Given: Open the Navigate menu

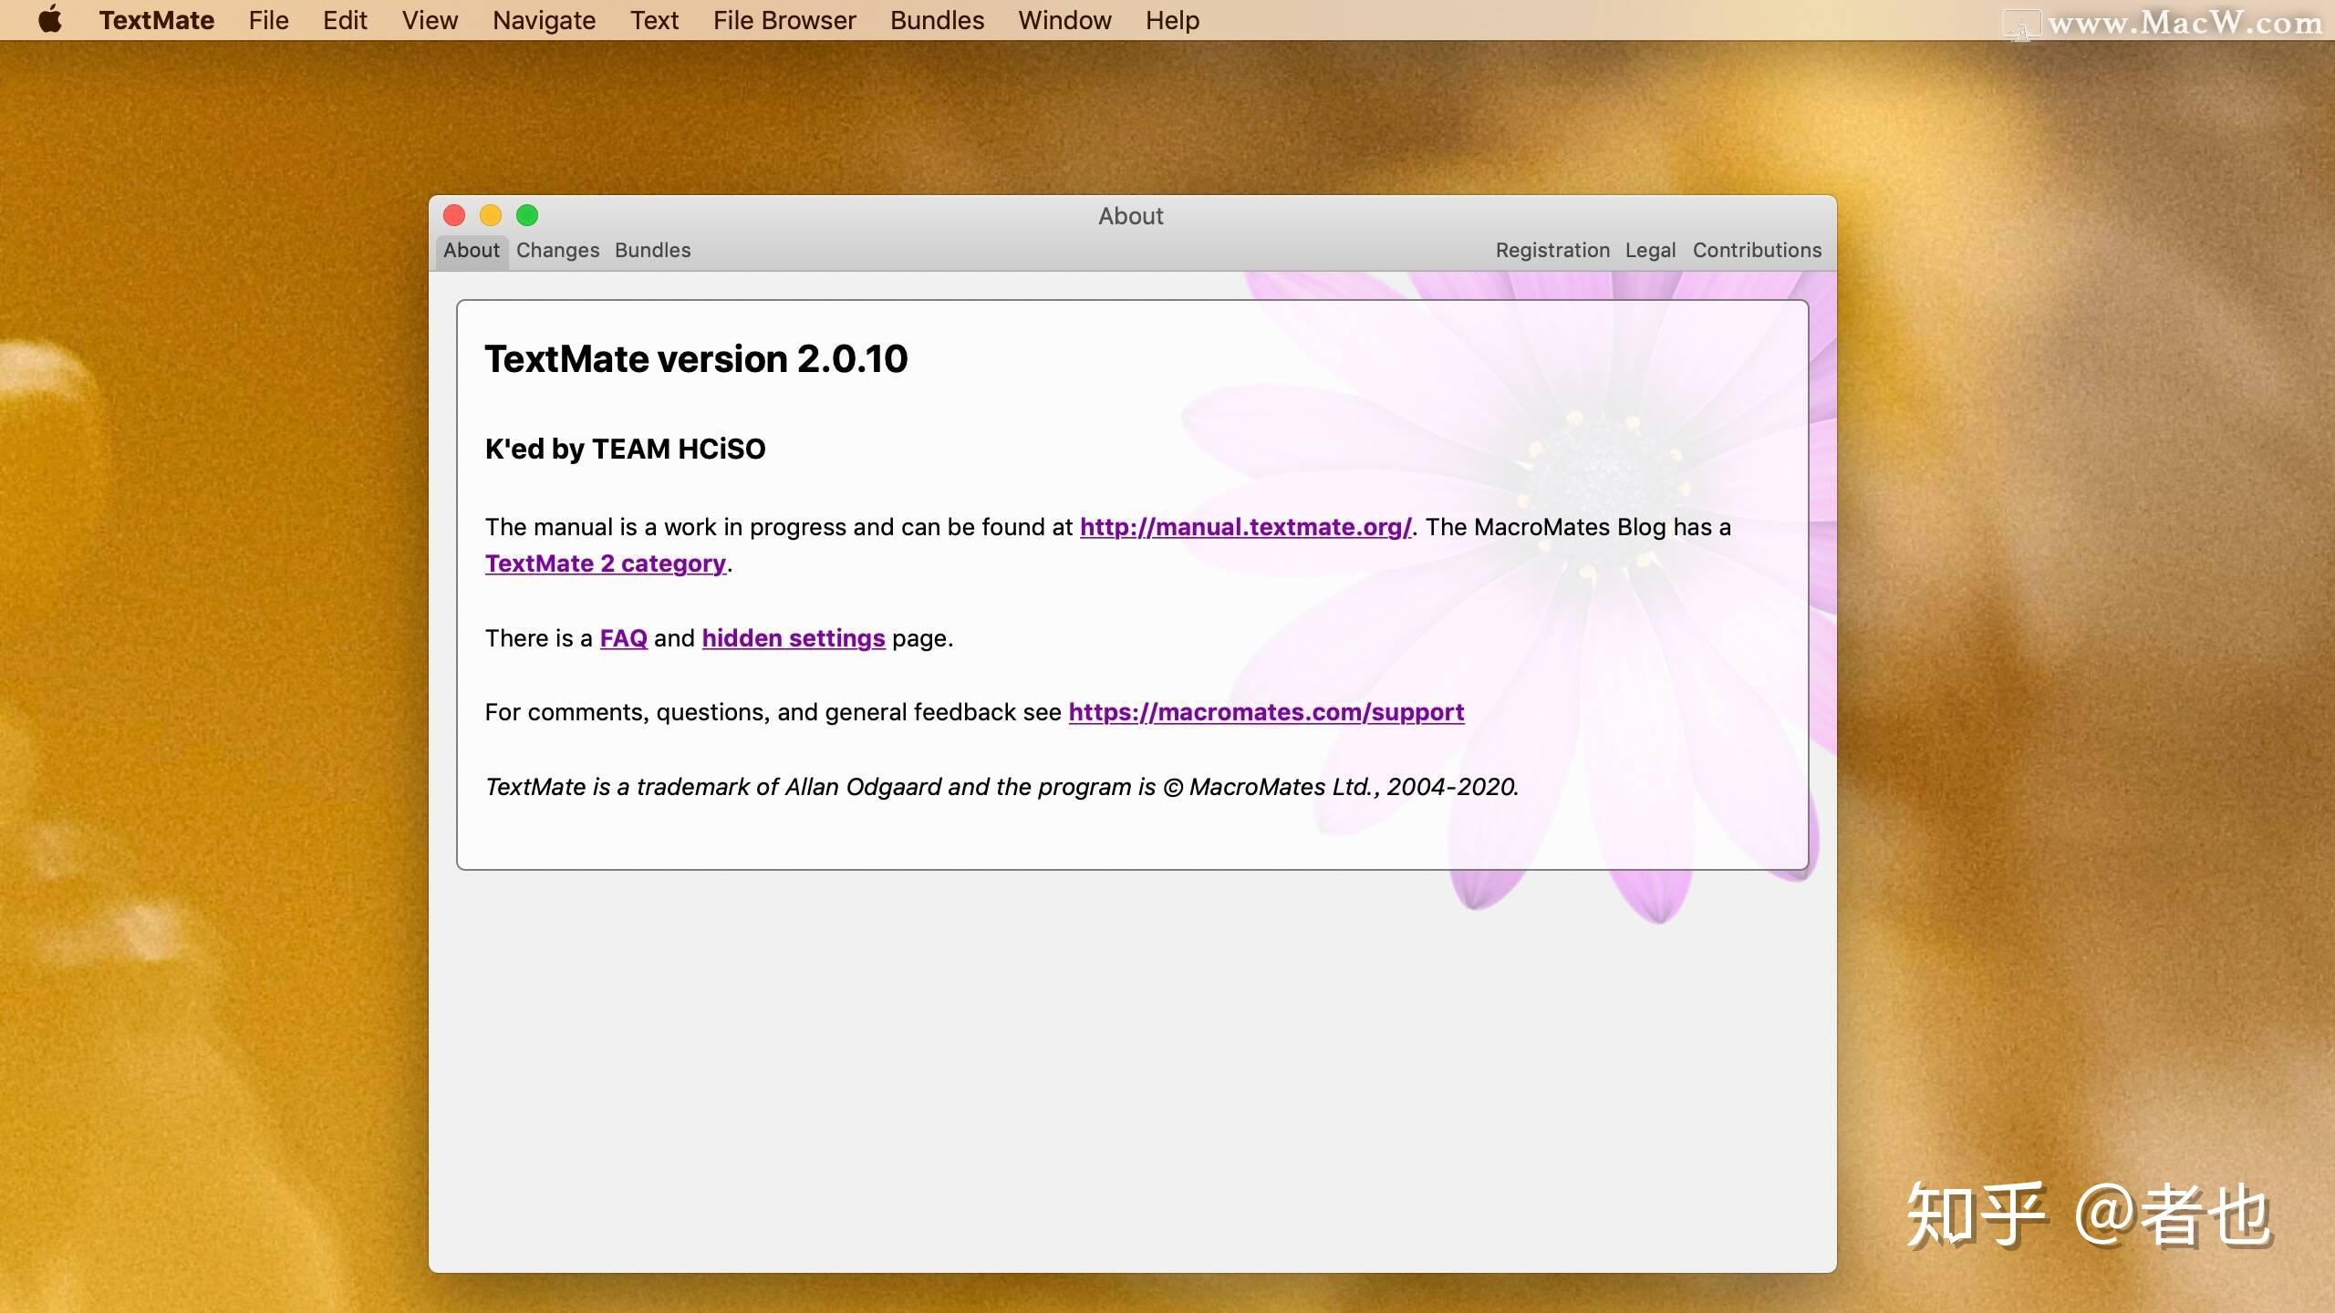Looking at the screenshot, I should [544, 20].
